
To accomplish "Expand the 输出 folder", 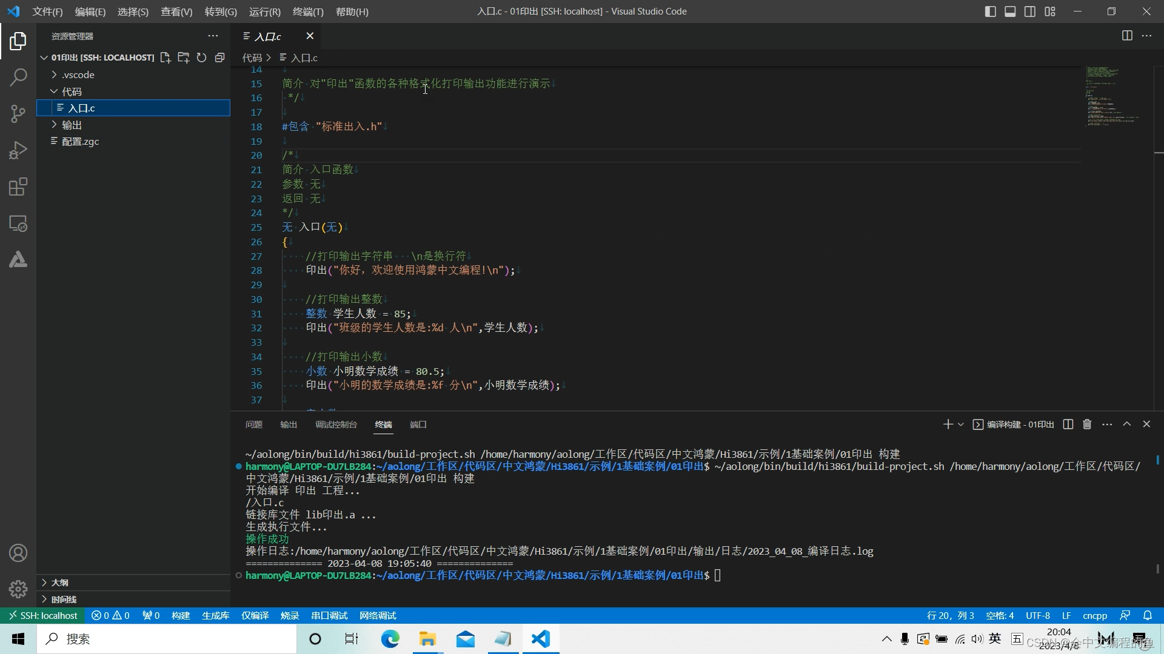I will [x=72, y=125].
